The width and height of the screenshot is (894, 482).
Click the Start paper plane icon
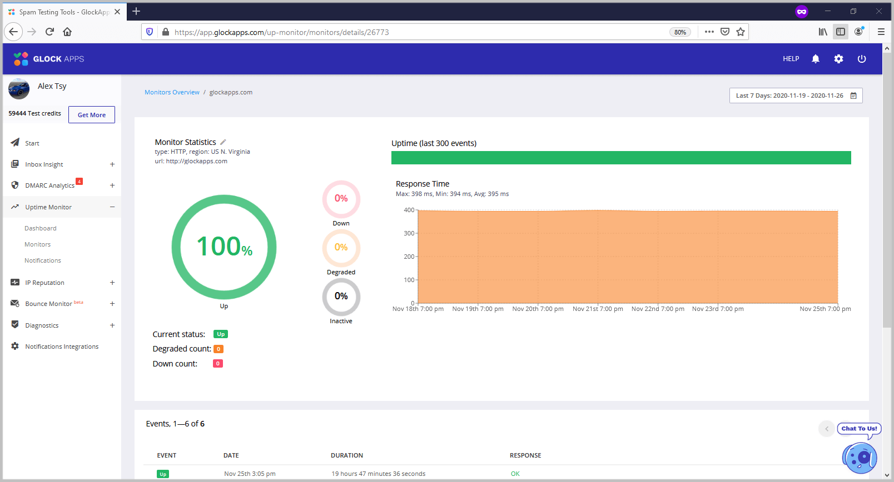pos(15,143)
